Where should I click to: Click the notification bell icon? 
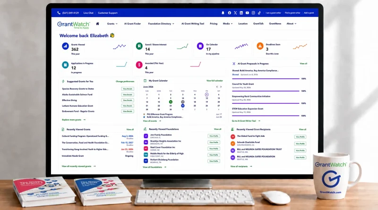223,13
